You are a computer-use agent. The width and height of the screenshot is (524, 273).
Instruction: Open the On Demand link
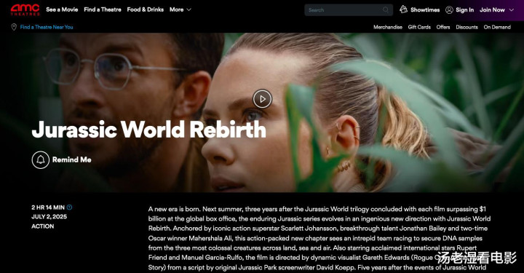coord(497,27)
